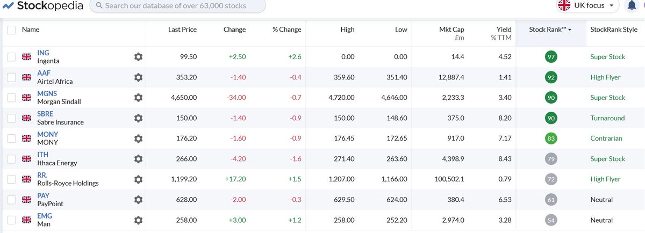Tick the checkbox for Ingenta
The image size is (645, 233).
point(11,57)
